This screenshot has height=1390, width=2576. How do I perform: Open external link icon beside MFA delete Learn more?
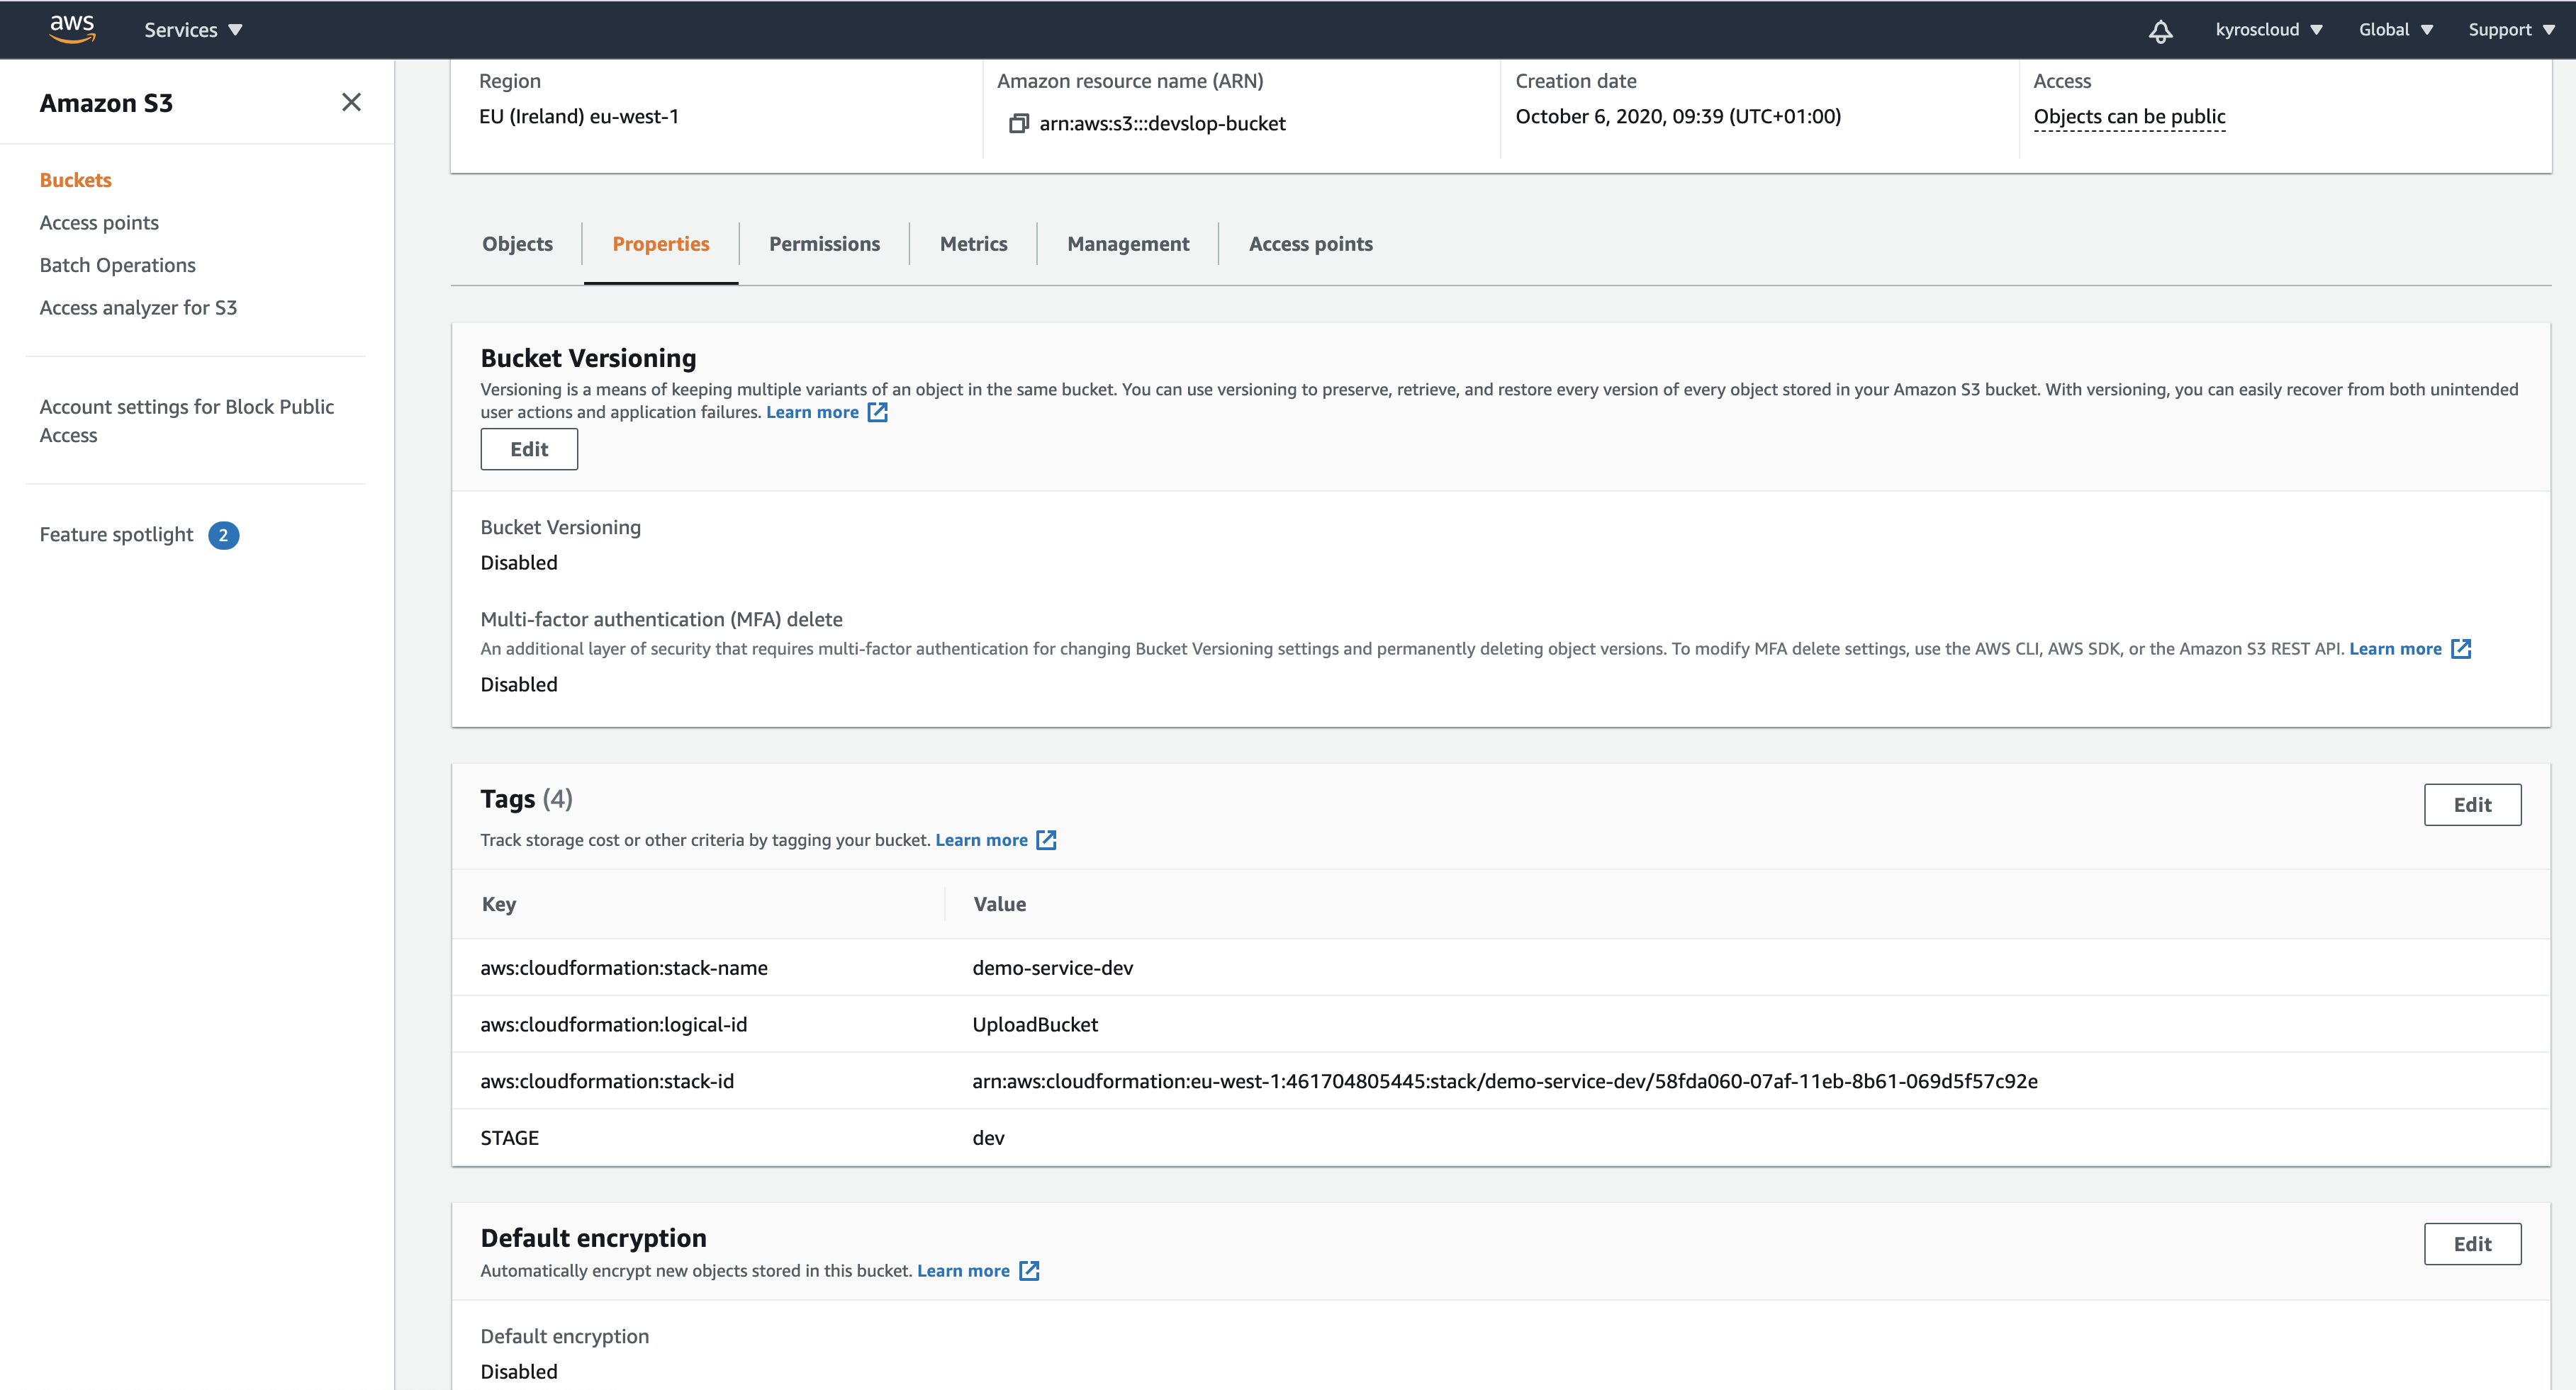tap(2461, 648)
